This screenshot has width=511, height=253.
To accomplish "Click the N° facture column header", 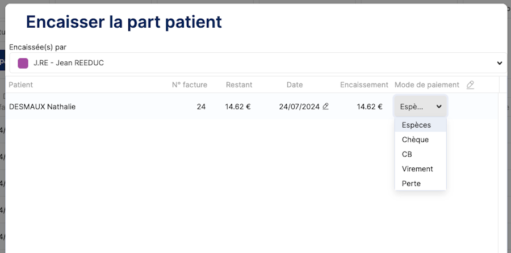I will [190, 85].
